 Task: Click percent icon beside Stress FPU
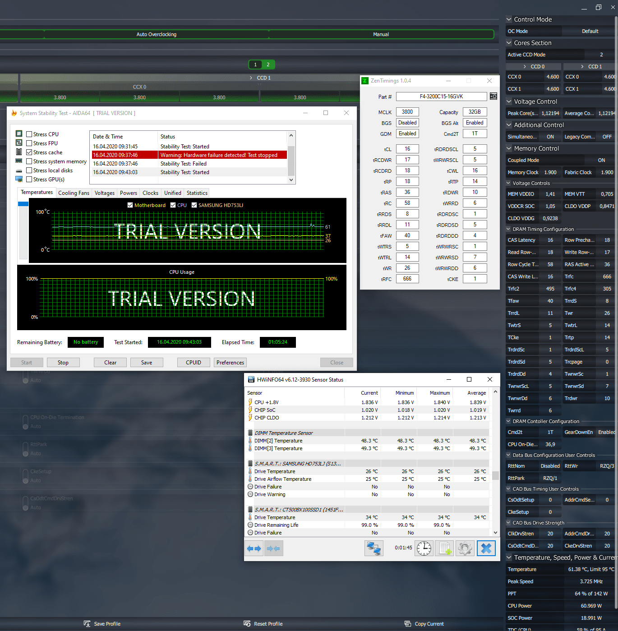click(19, 143)
